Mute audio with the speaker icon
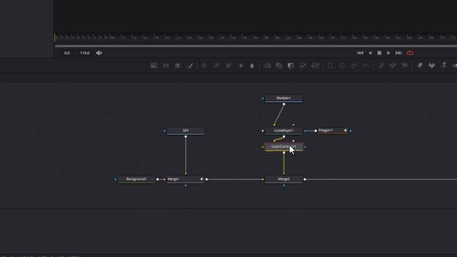The width and height of the screenshot is (457, 257). point(99,53)
